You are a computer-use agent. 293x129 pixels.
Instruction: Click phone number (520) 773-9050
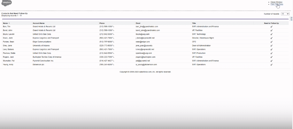[x=105, y=45]
